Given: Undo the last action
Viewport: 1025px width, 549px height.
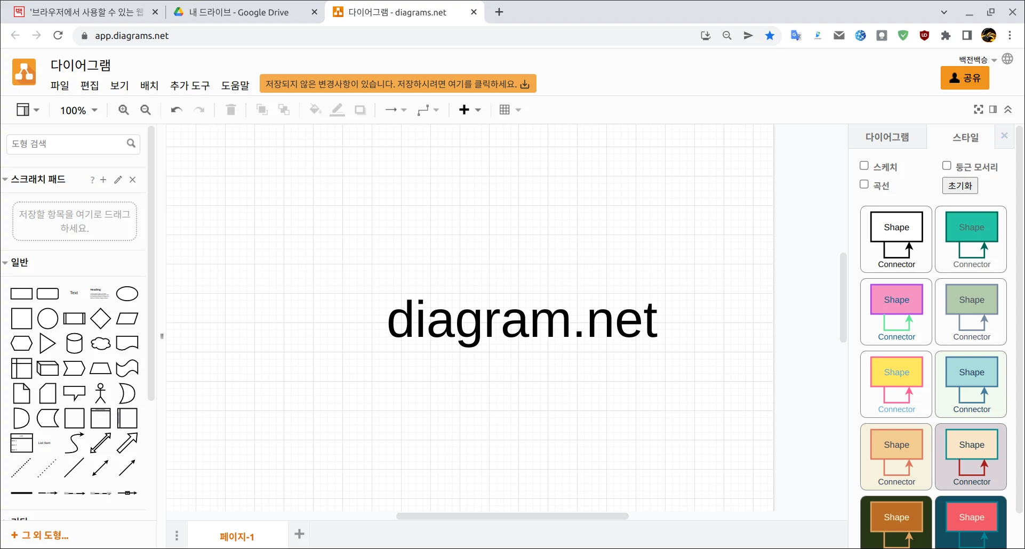Looking at the screenshot, I should 177,110.
